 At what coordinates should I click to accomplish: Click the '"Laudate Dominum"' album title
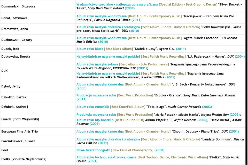[216, 139]
